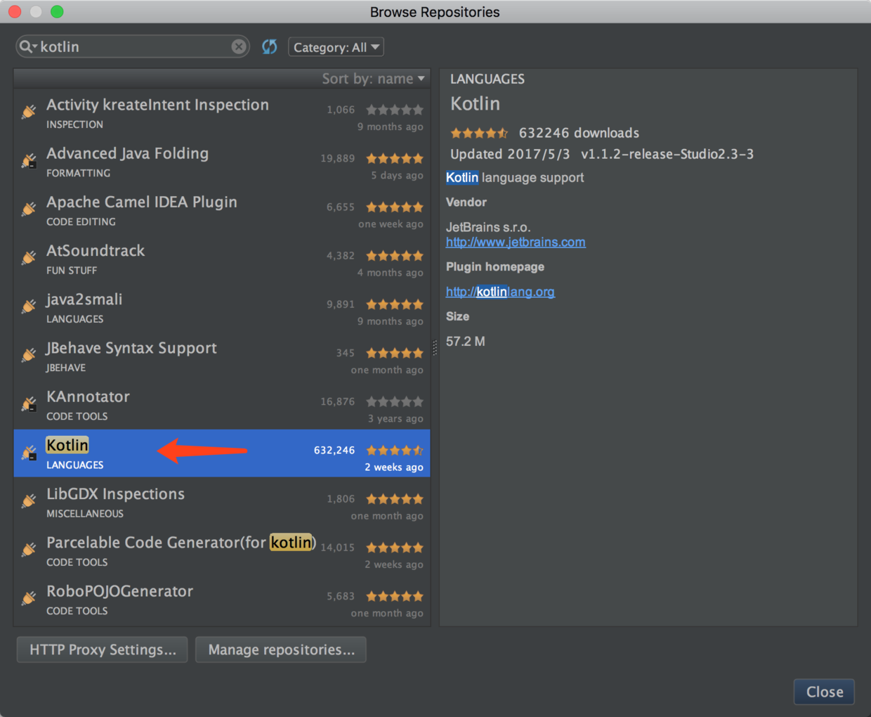
Task: Click plugin icon for JBehave Syntax Support
Action: [x=29, y=355]
